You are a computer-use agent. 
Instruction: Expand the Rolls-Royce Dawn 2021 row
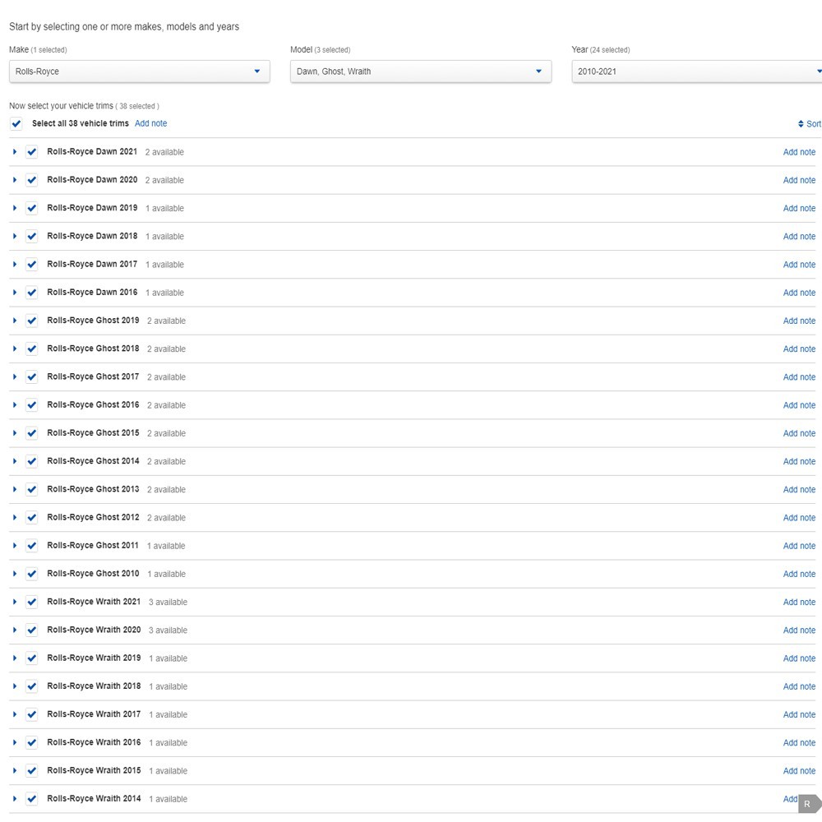click(x=15, y=151)
